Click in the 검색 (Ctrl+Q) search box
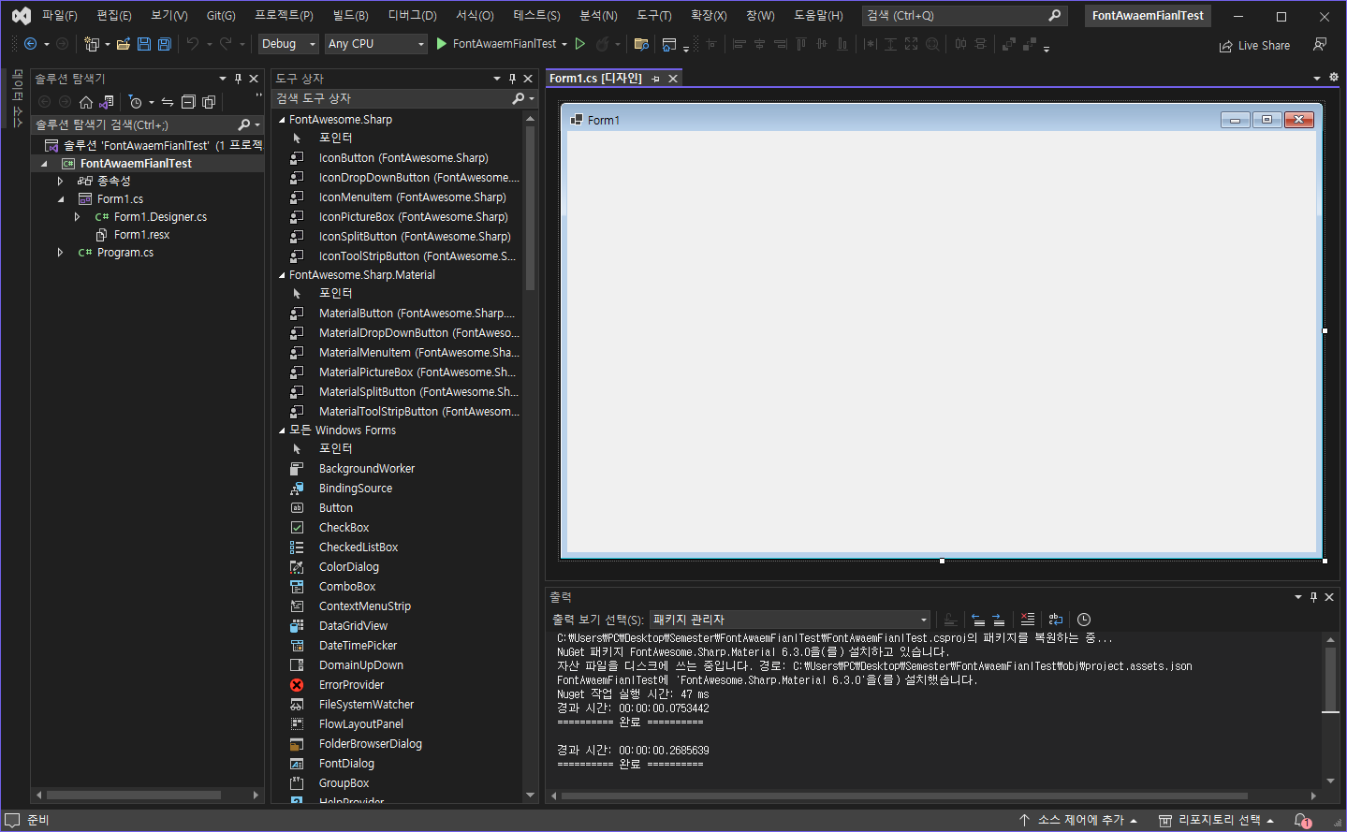 (x=964, y=16)
